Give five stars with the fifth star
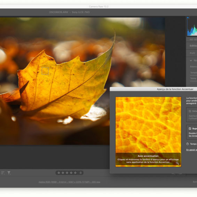This screenshot has height=197, width=197. [x=75, y=173]
